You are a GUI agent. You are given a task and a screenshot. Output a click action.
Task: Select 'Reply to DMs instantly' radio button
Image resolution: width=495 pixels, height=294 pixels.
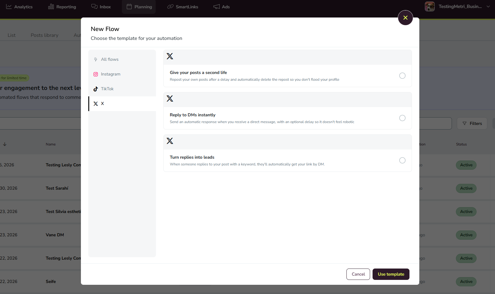tap(402, 118)
